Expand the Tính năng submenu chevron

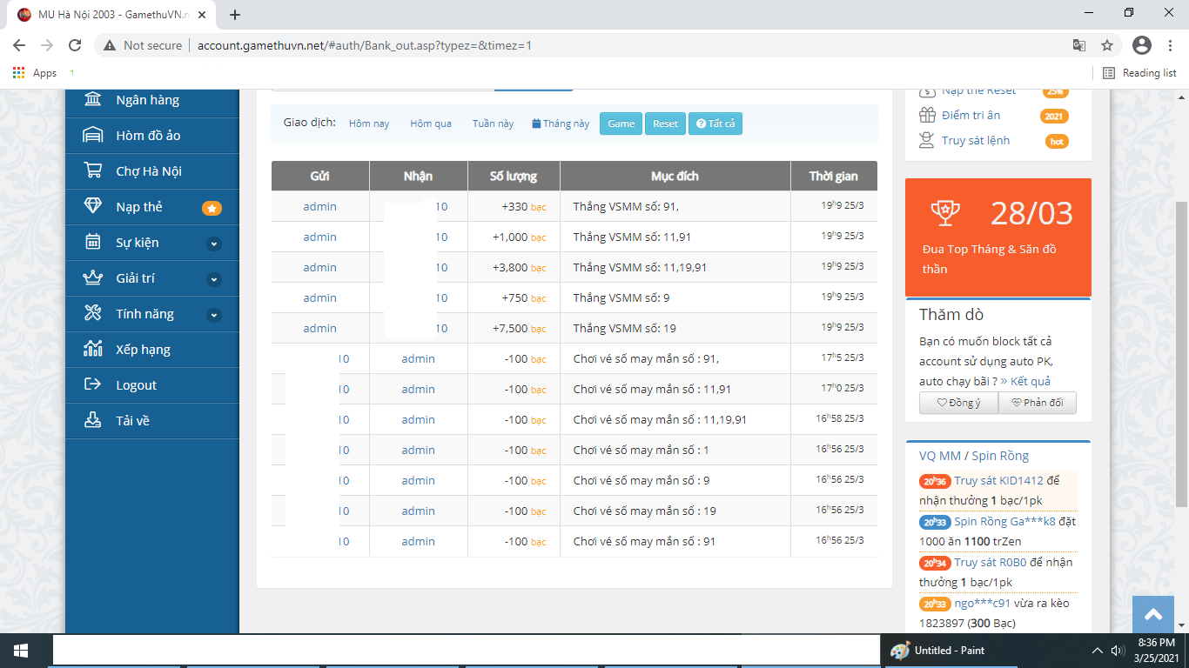point(214,315)
